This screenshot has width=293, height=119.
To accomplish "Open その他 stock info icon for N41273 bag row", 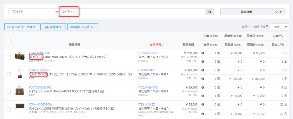I will click(203, 96).
